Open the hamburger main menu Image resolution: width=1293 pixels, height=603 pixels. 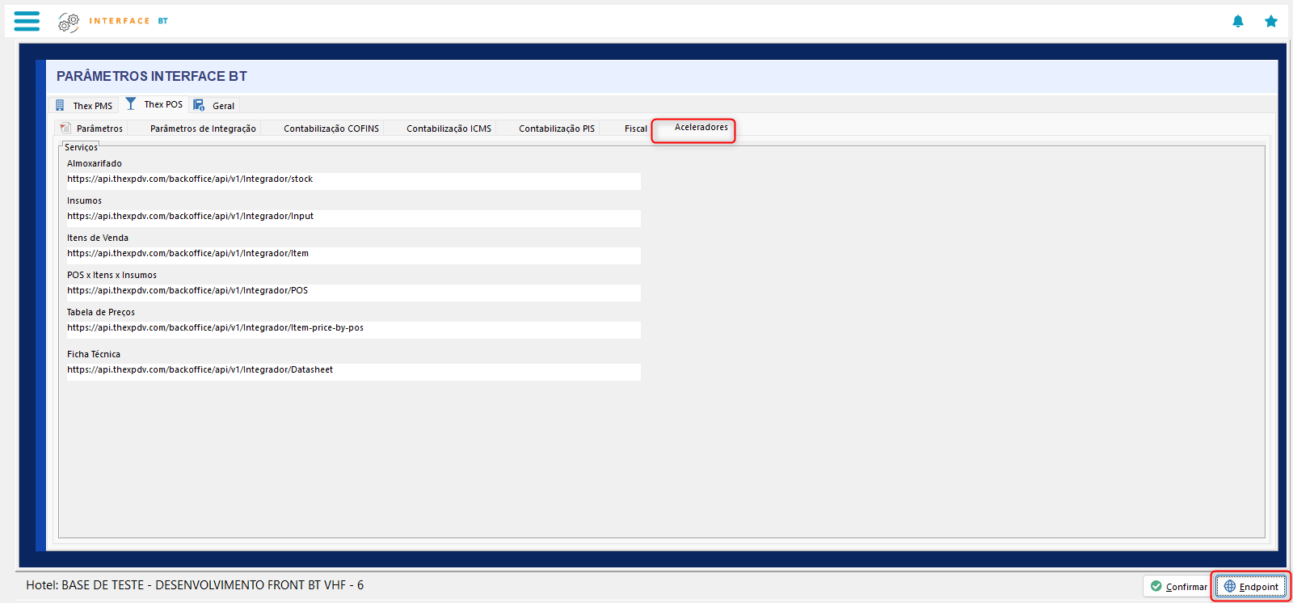pos(27,21)
